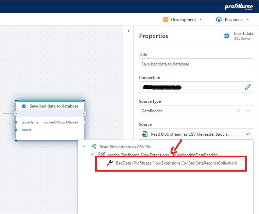The height and width of the screenshot is (214, 259).
Task: Expand the Source dropdown chevron
Action: coord(247,134)
